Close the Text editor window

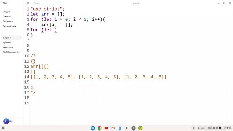(230, 3)
